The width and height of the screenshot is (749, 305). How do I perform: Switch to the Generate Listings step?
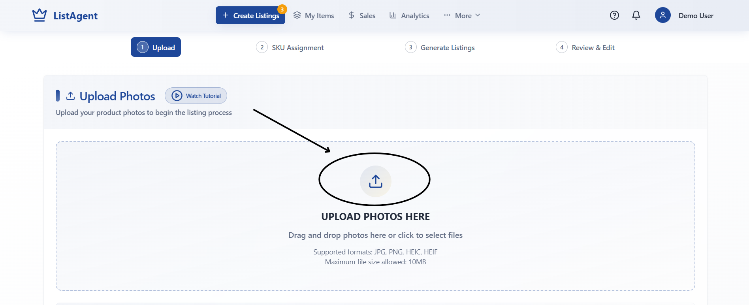[x=440, y=47]
